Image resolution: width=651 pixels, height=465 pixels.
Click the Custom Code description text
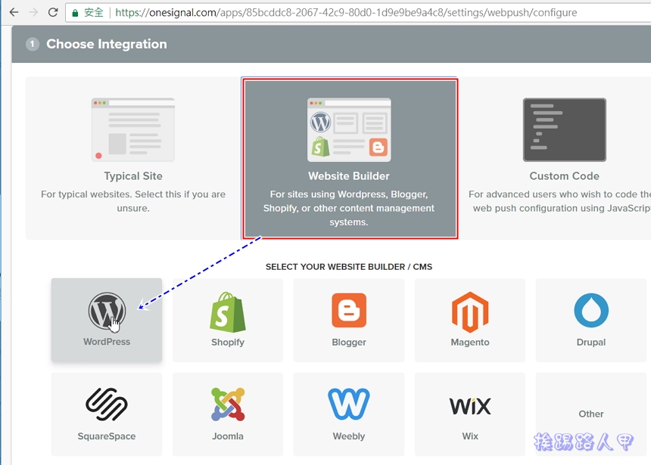[x=559, y=201]
